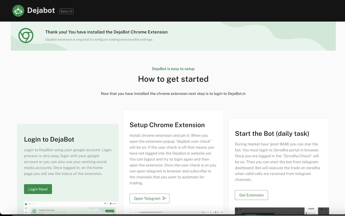Select the home icon in the preview sidebar
The width and height of the screenshot is (345, 216).
coord(26,208)
